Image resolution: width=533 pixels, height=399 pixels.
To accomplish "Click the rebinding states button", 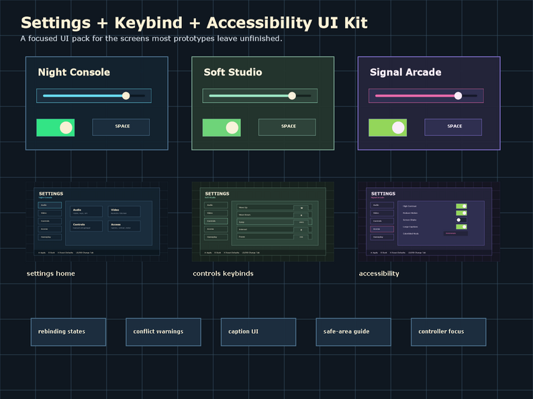I will click(x=68, y=332).
